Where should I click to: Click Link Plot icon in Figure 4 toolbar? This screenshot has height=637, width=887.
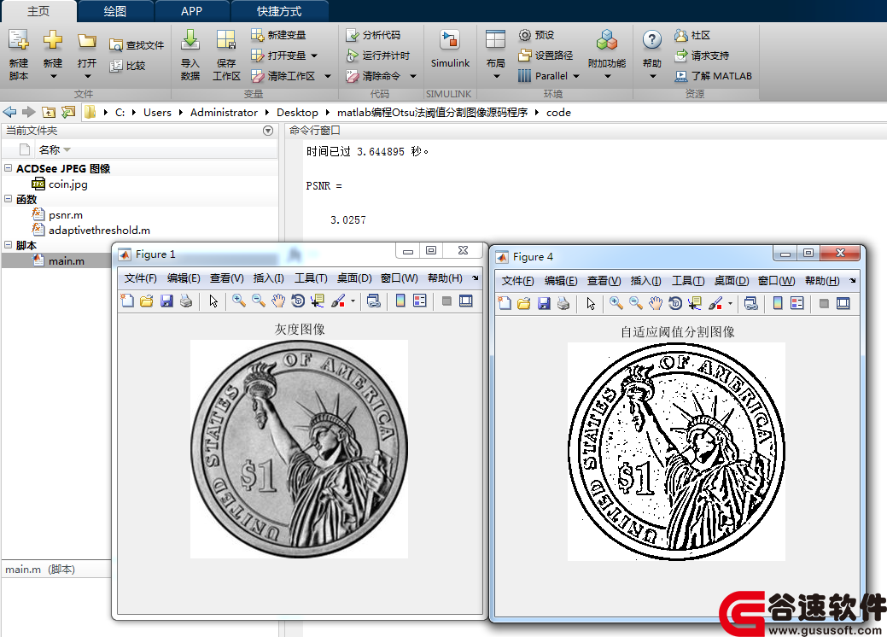tap(750, 304)
